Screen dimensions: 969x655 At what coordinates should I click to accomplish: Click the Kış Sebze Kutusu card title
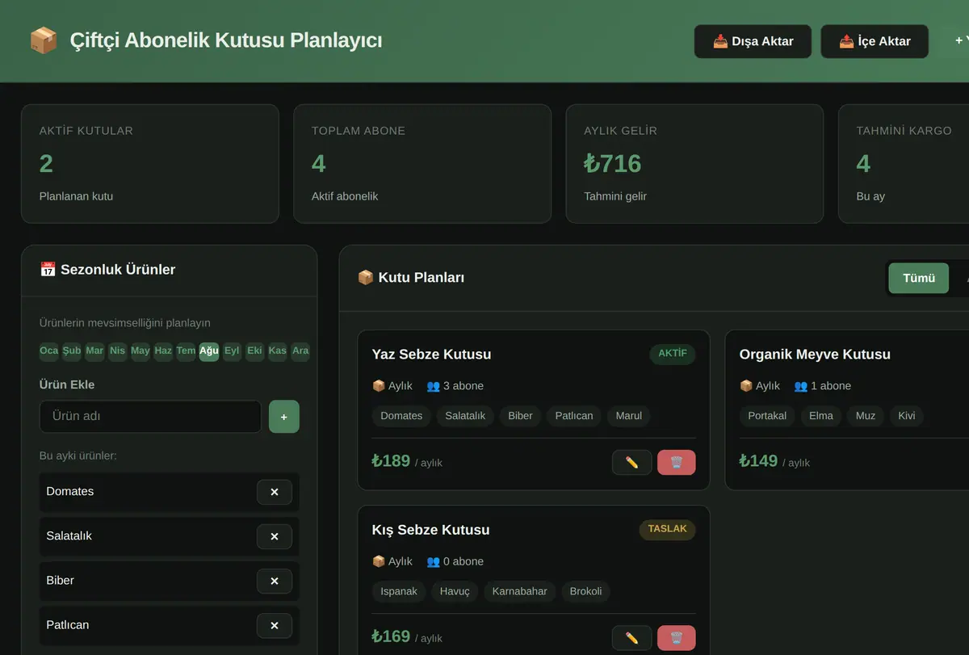430,530
